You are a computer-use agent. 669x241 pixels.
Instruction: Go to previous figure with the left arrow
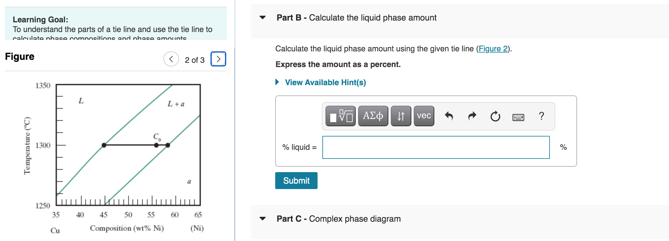pos(171,59)
